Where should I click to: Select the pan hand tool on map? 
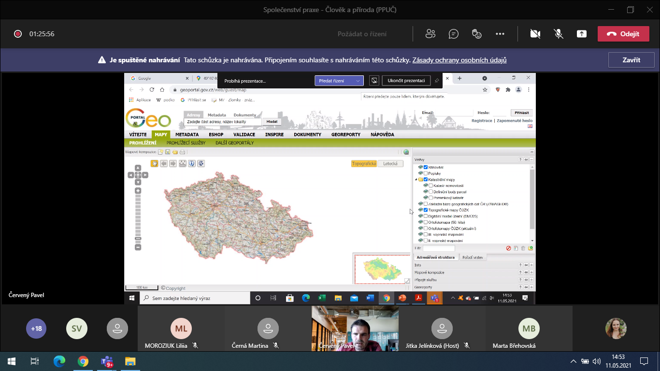(x=154, y=163)
